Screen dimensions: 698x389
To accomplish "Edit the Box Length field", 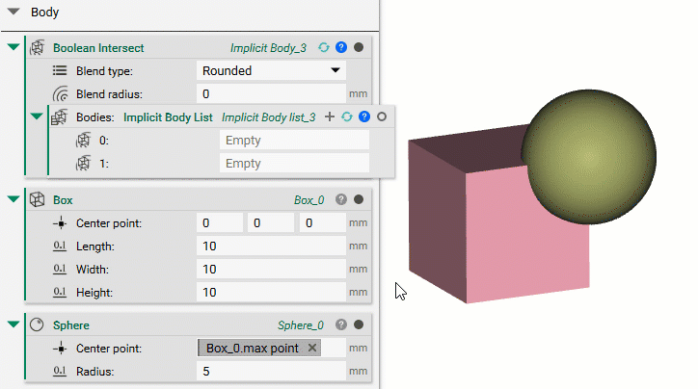I will coord(271,246).
